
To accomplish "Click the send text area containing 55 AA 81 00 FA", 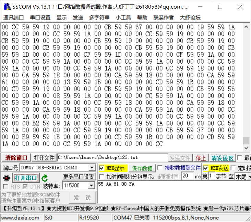I will click(174, 192).
